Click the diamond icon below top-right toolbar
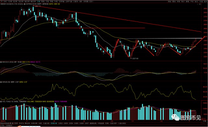The height and width of the screenshot is (127, 208). [x=198, y=4]
